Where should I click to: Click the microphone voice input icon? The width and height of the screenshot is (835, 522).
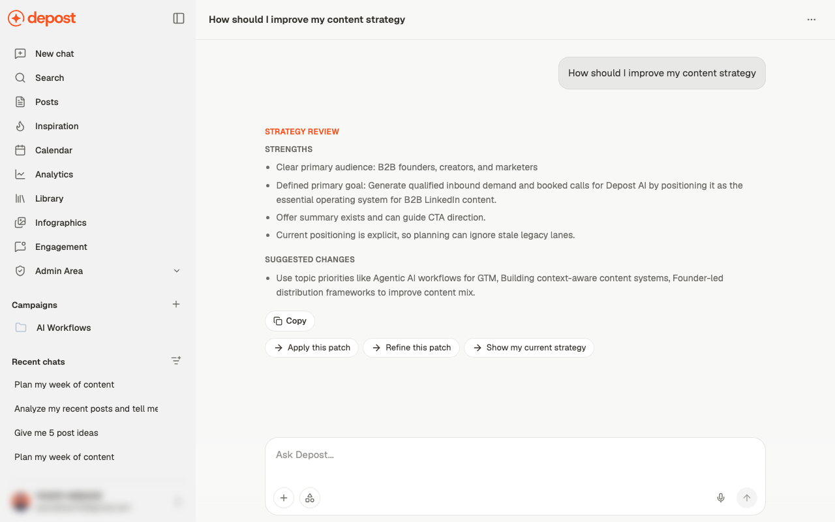tap(721, 498)
